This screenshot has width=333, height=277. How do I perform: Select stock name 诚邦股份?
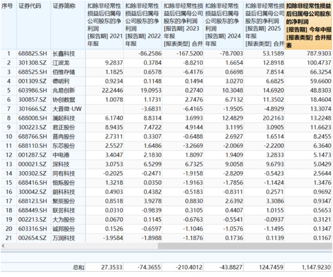click(64, 229)
